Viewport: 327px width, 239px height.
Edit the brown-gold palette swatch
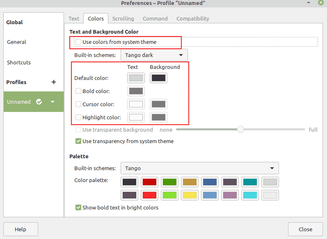point(190,182)
